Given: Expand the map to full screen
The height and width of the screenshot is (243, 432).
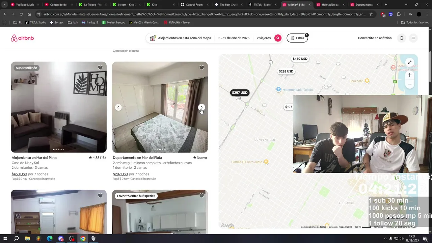Looking at the screenshot, I should (409, 62).
